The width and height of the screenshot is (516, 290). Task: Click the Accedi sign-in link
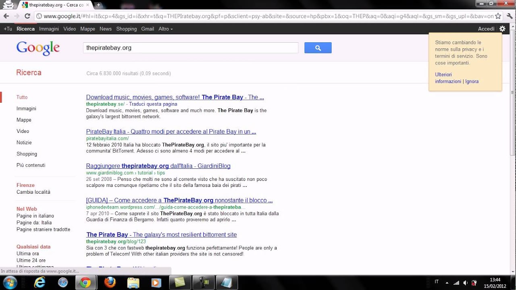tap(486, 29)
